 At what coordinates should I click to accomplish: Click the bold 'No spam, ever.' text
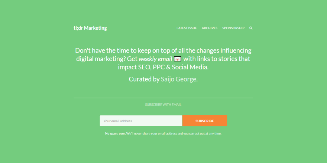coord(115,133)
